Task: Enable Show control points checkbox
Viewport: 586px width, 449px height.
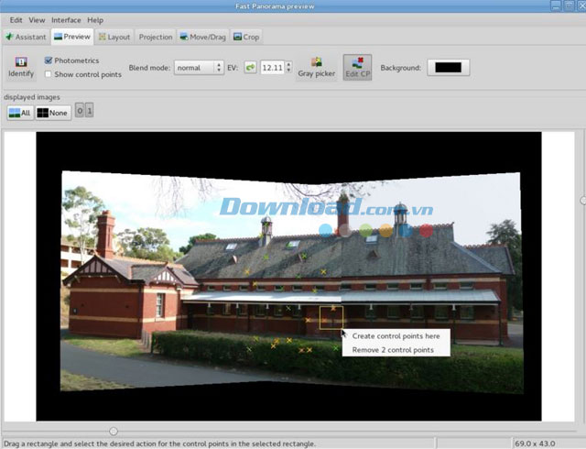Action: tap(49, 74)
